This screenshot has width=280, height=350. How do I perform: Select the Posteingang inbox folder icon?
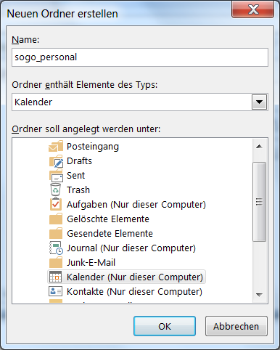[x=56, y=146]
